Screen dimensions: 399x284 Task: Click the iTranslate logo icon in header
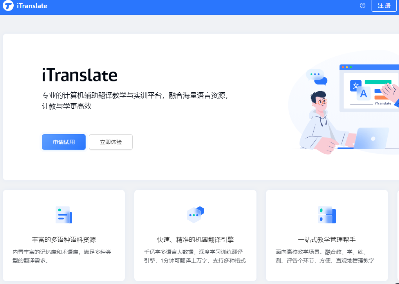pos(8,6)
